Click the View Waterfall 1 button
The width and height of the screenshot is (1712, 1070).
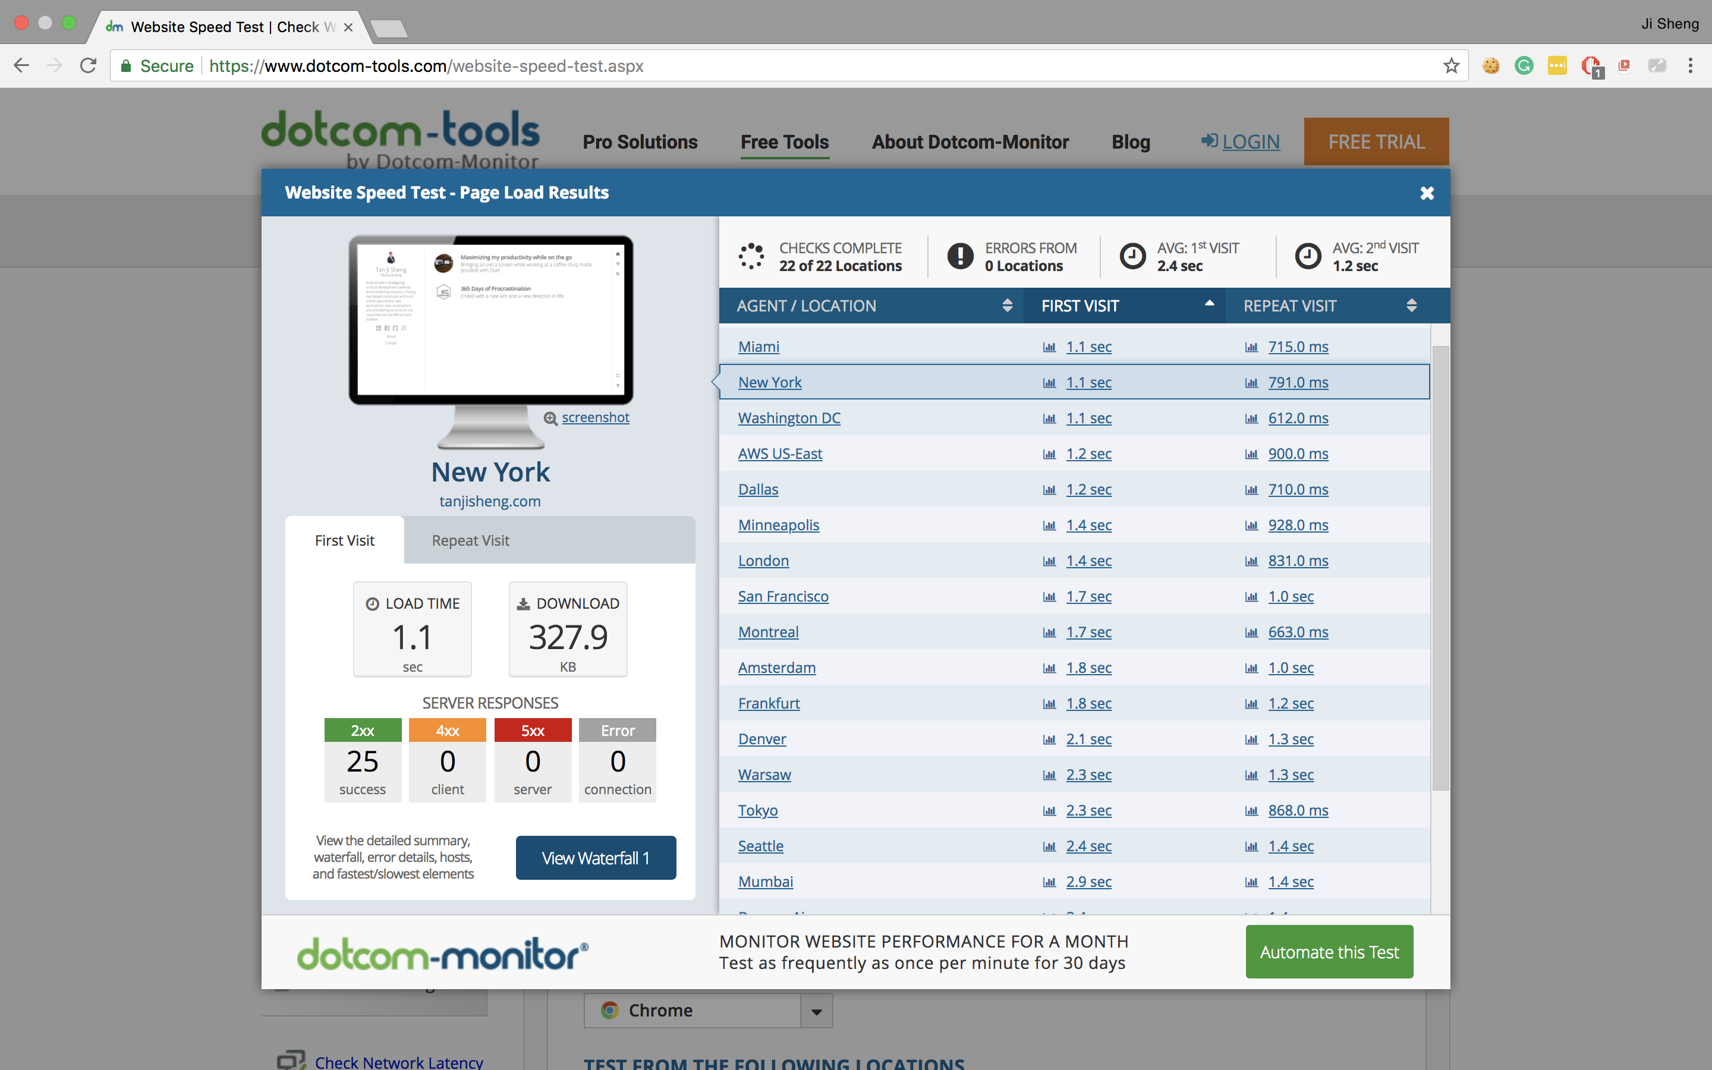[596, 858]
